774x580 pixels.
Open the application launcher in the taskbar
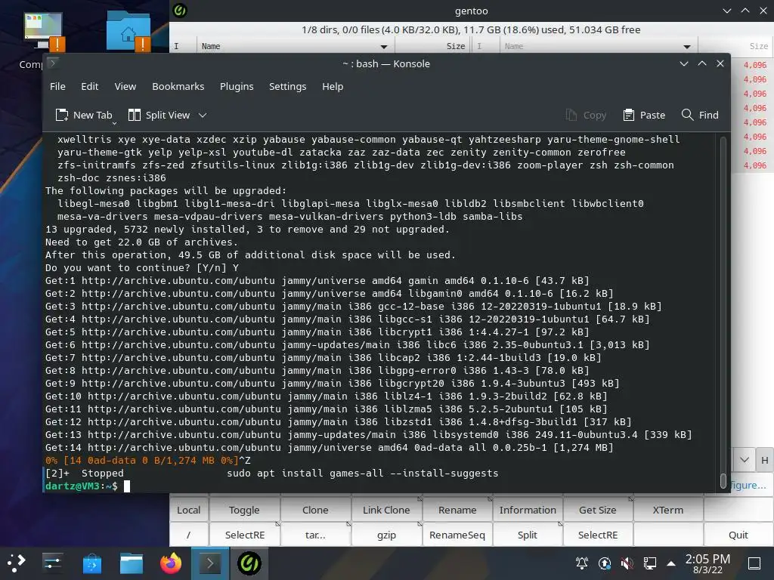tap(17, 563)
